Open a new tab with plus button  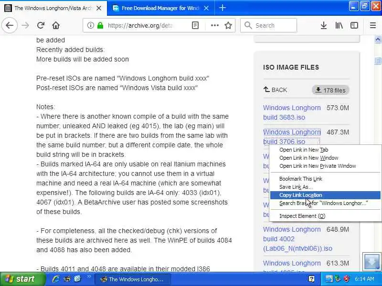(222, 8)
